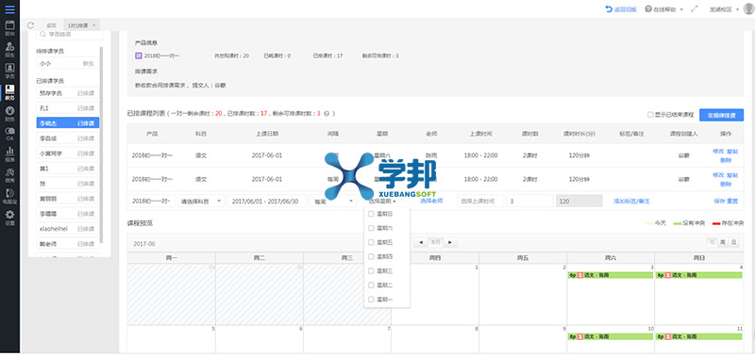Screen dimensions: 755x355
Task: Click the 添加标签/备注 link
Action: pos(631,202)
